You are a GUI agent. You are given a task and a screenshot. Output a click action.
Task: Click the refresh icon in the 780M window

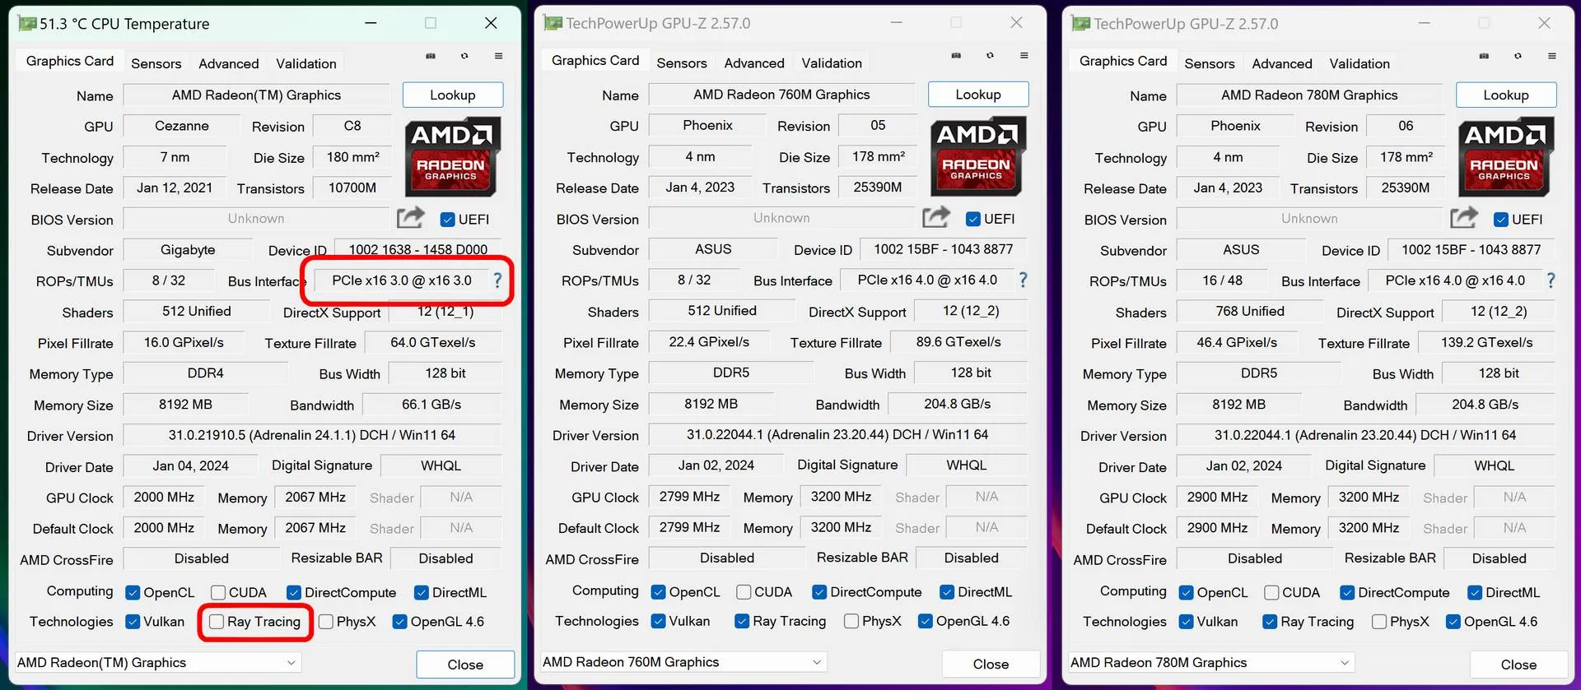[1518, 56]
